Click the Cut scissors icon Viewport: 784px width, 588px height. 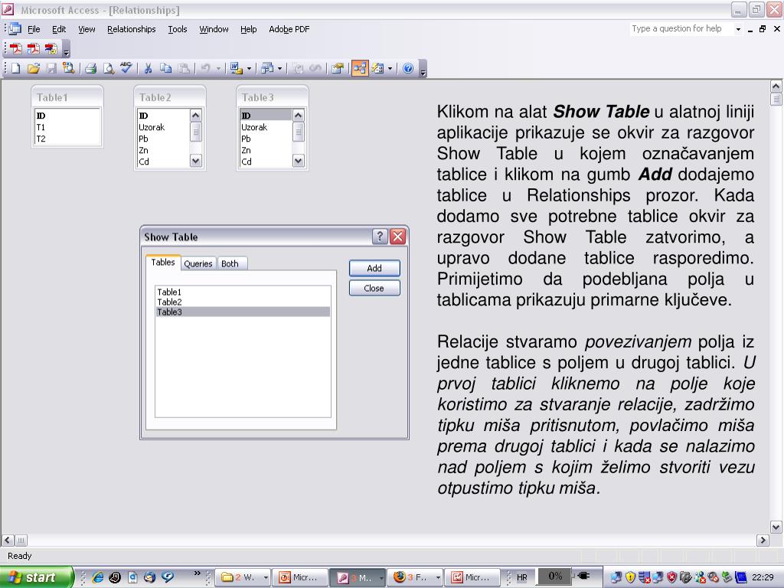148,68
